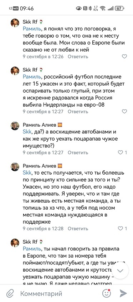The width and height of the screenshot is (133, 302).
Task: Tap the Wi-Fi status icon
Action: coord(103,8)
